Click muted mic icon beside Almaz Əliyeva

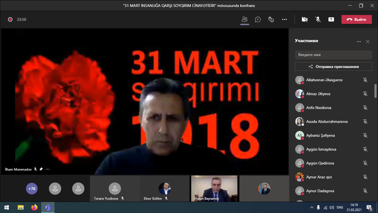[365, 94]
